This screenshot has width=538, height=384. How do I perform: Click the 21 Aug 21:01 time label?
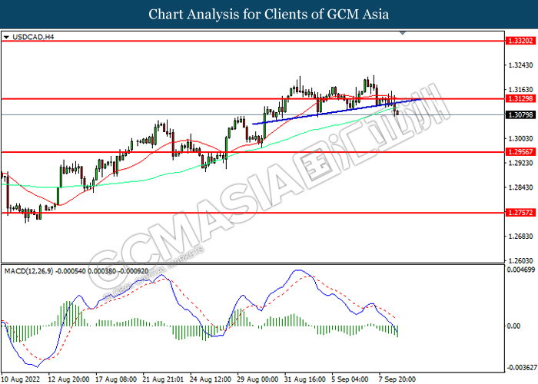[x=163, y=379]
